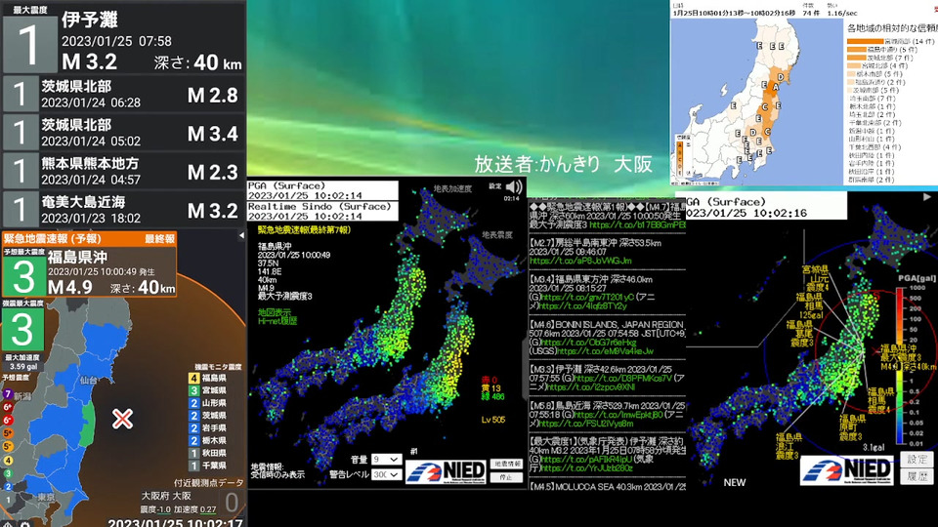Click the Hi-net履歴 green link
This screenshot has height=527, width=938.
277,321
